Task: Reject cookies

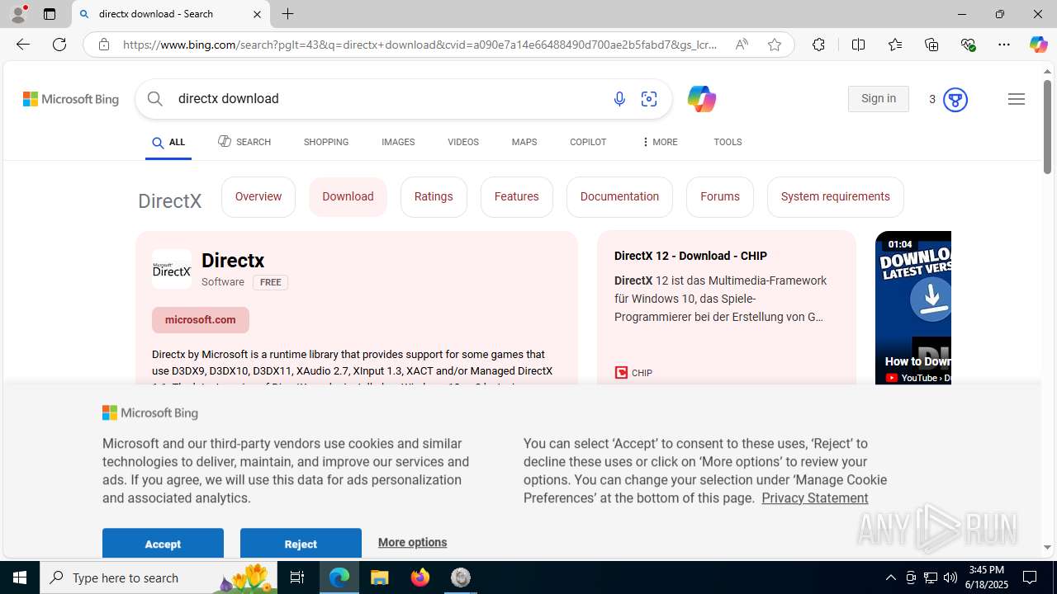Action: coord(301,544)
